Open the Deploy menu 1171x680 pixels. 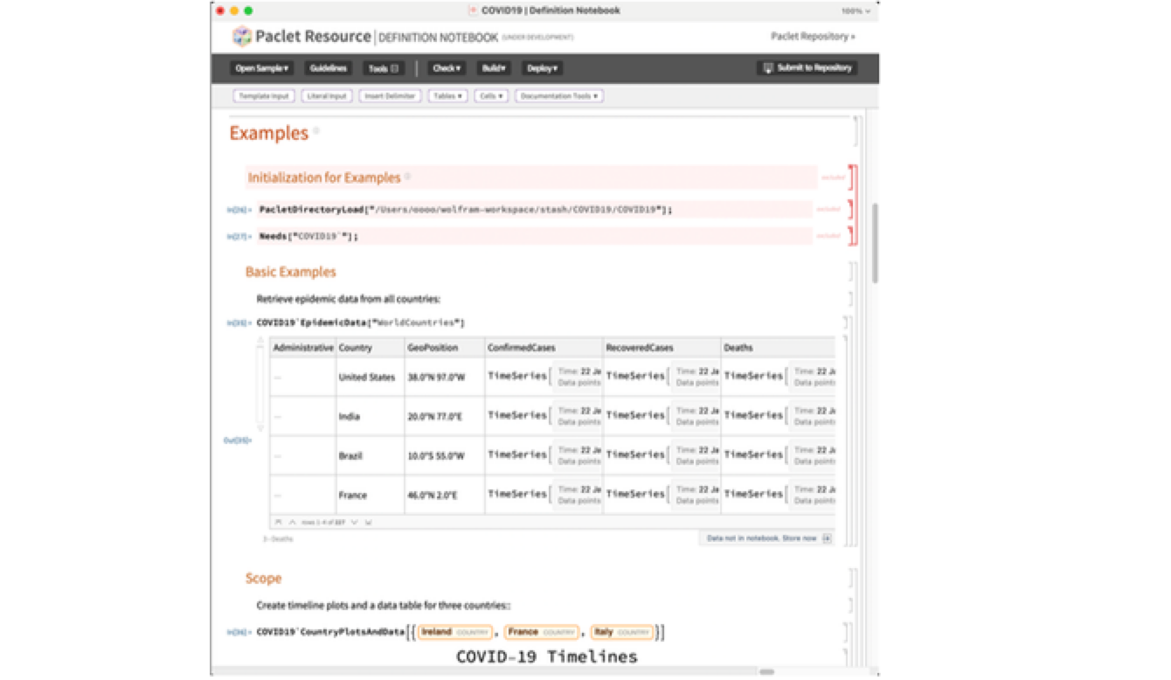tap(542, 68)
